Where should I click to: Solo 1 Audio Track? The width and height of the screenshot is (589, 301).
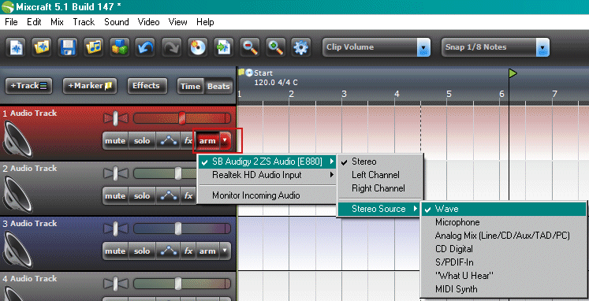pyautogui.click(x=142, y=141)
